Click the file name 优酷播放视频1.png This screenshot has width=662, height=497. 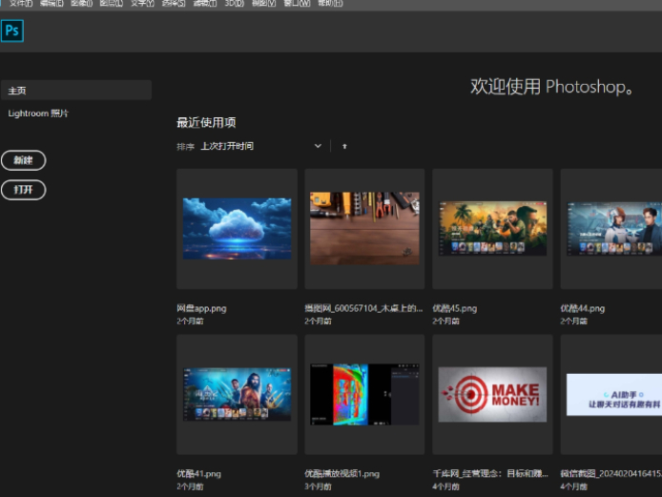pyautogui.click(x=342, y=474)
